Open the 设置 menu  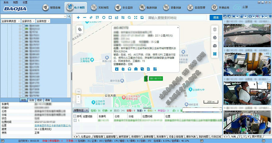(x=25, y=2)
